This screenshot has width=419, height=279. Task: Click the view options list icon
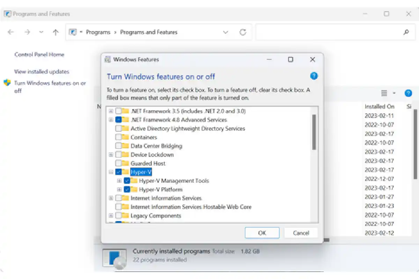tap(384, 93)
